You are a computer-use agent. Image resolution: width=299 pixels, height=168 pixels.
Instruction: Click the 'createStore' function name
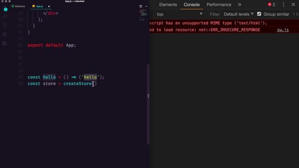click(x=78, y=84)
